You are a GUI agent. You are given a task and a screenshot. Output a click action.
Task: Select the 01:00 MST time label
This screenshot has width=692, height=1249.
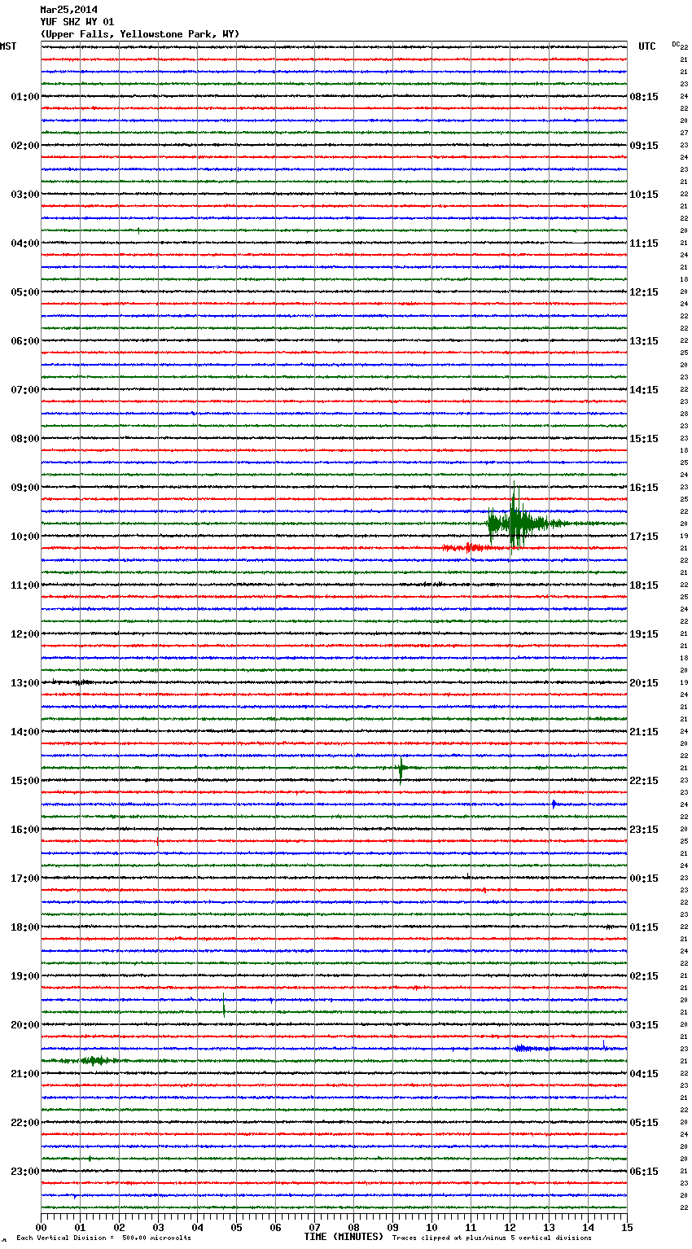coord(25,97)
